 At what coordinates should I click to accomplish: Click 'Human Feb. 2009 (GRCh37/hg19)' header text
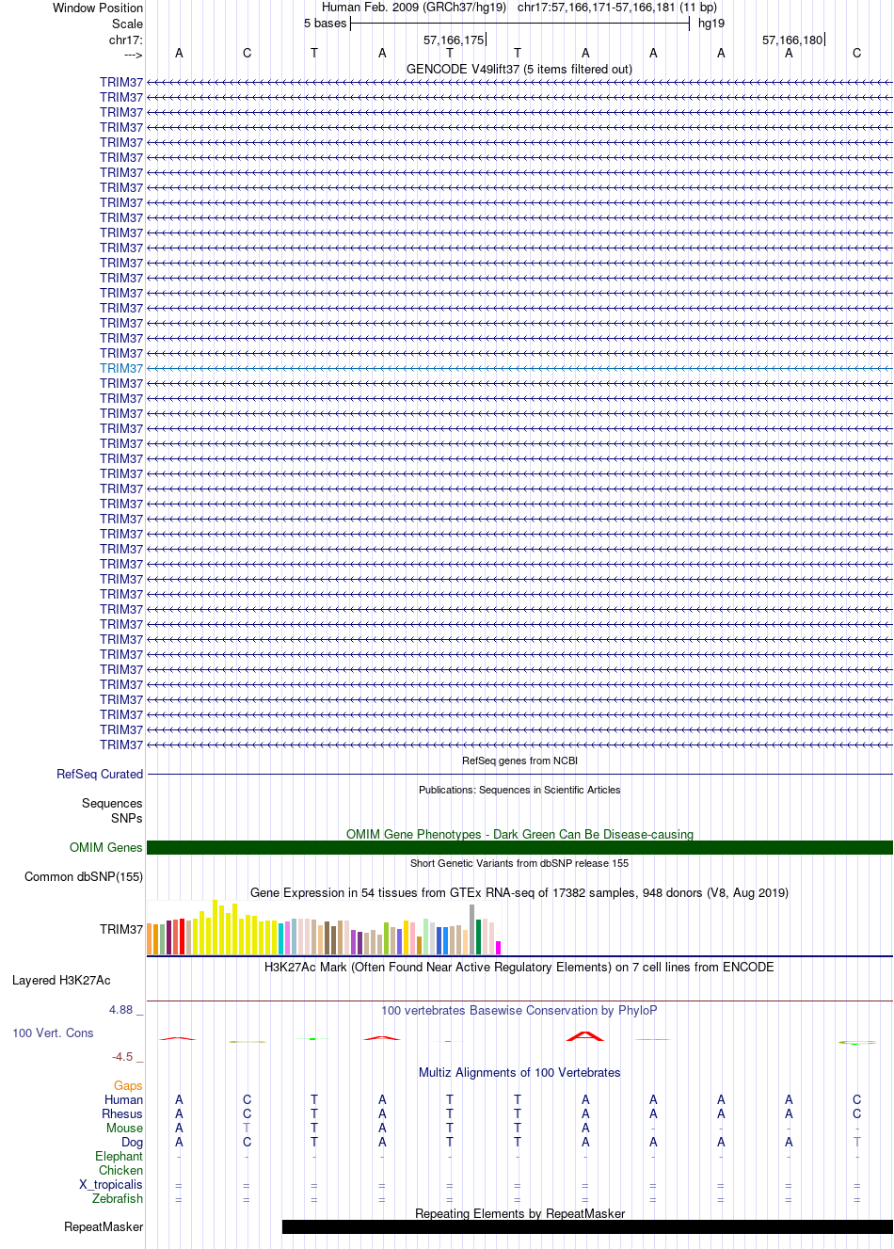click(414, 7)
